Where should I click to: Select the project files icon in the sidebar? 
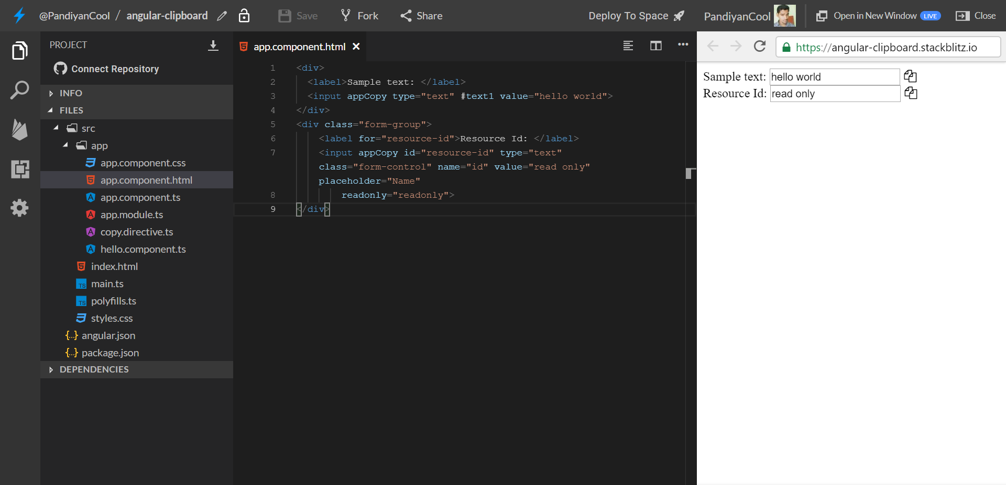(19, 50)
